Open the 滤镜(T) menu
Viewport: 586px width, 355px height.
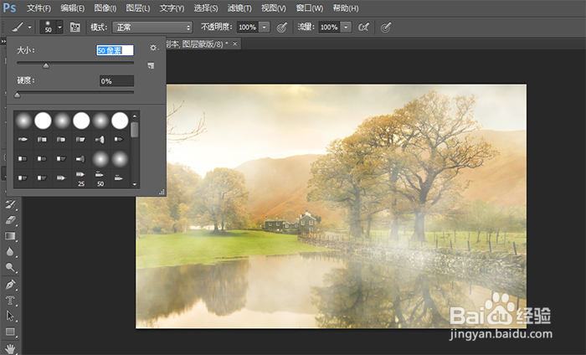[239, 8]
